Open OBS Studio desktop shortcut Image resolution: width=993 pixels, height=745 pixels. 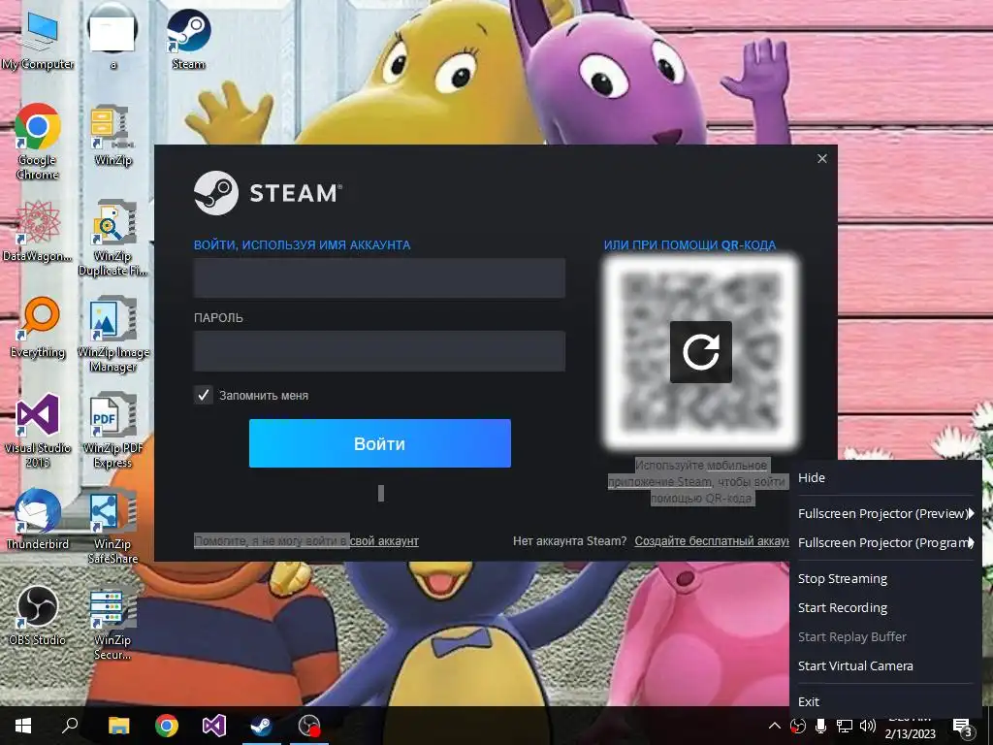click(x=38, y=615)
